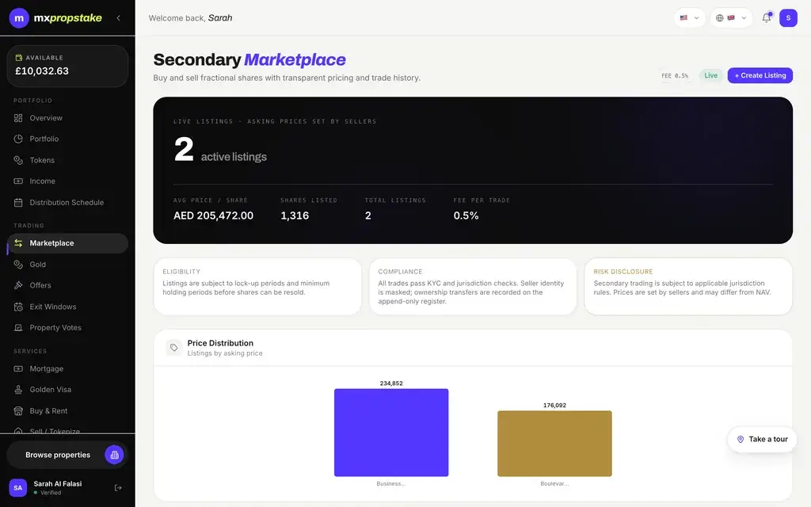Click the 176,092 bar value label
This screenshot has width=811, height=507.
coord(554,405)
